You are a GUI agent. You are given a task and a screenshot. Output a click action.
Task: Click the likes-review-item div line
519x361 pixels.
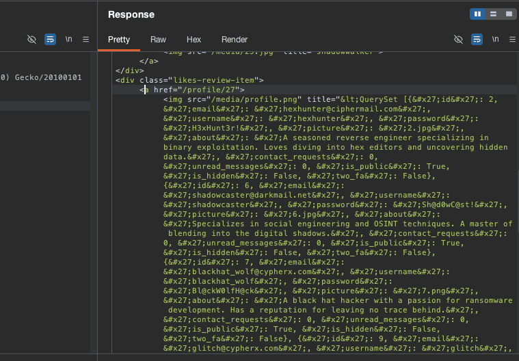coord(189,80)
